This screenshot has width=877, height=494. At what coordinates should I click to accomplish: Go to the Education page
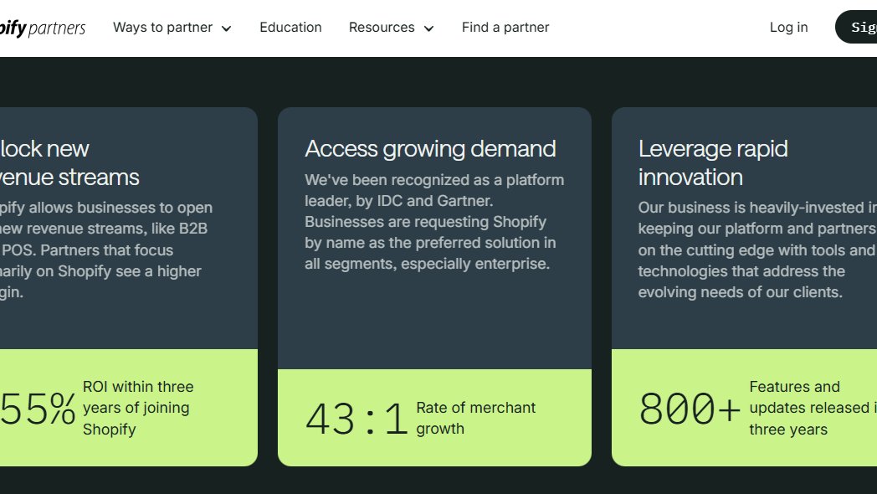coord(290,28)
